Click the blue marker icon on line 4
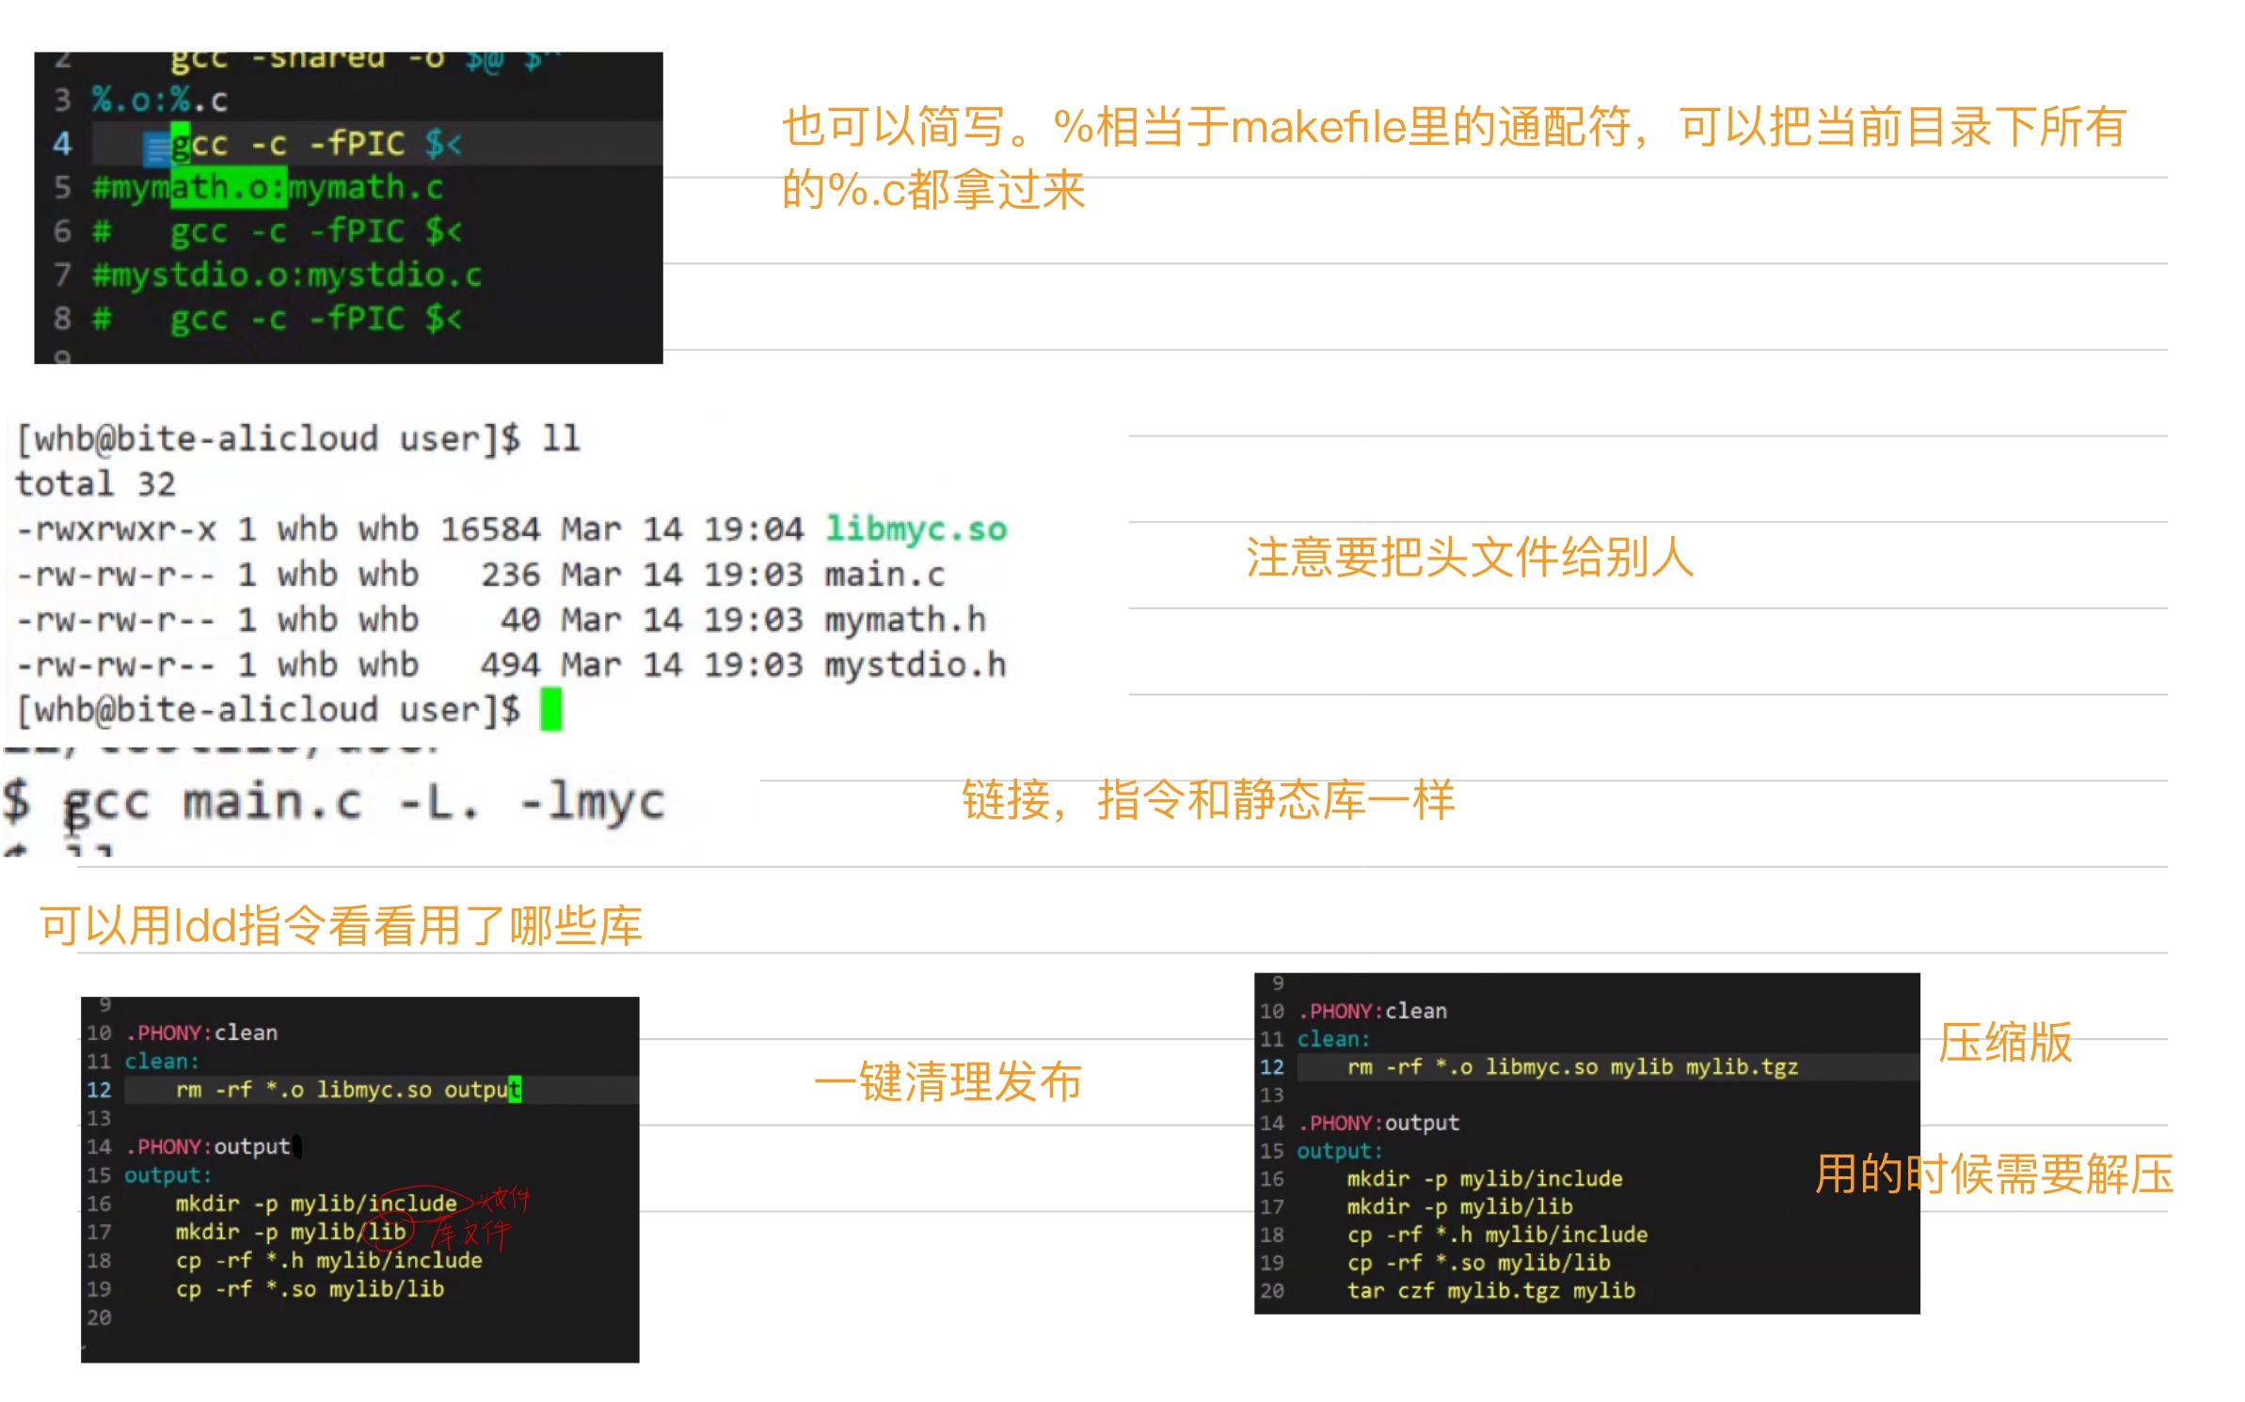 (156, 148)
